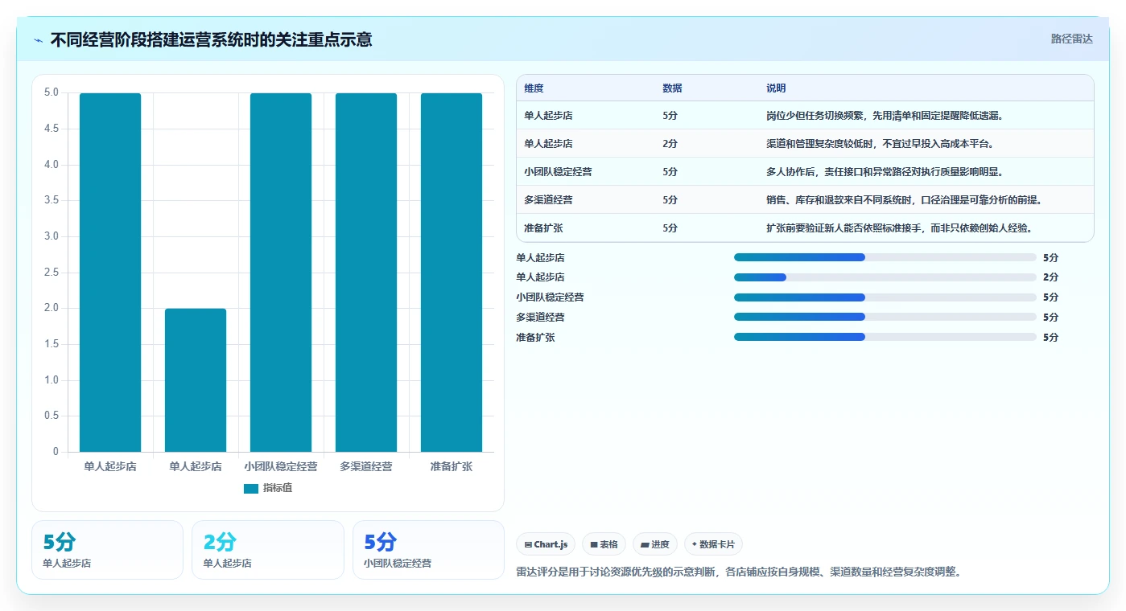Image resolution: width=1126 pixels, height=611 pixels.
Task: Click the bar above the 小团队稳定经营 axis label
Action: (281, 273)
